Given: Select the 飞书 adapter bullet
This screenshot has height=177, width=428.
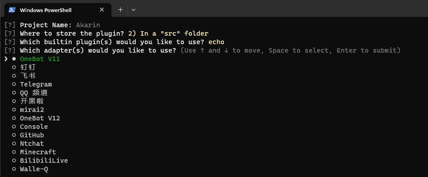Looking at the screenshot, I should click(14, 76).
